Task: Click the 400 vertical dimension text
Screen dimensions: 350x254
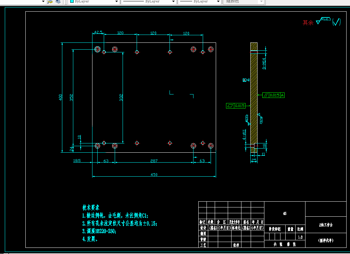Action: (x=61, y=97)
